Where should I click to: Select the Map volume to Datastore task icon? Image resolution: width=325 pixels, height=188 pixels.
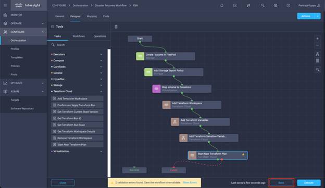pos(156,89)
